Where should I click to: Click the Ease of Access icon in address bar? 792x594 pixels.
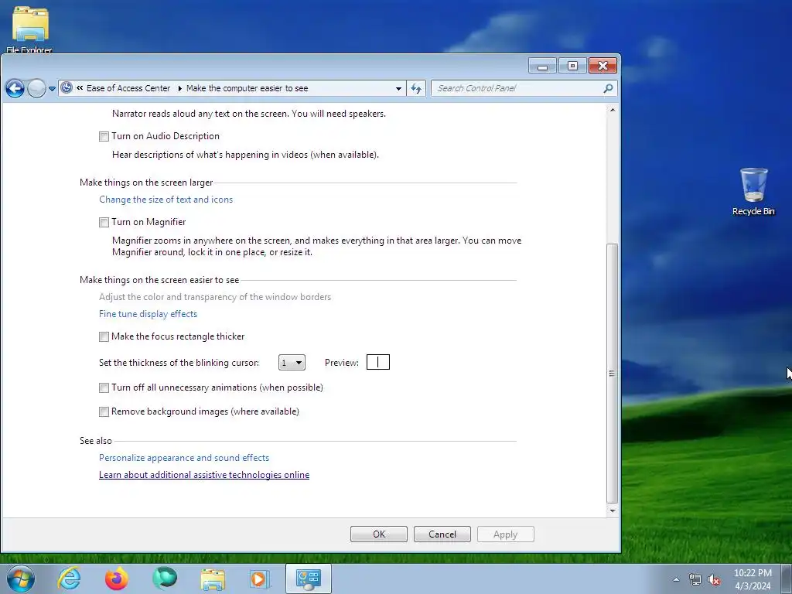tap(67, 88)
